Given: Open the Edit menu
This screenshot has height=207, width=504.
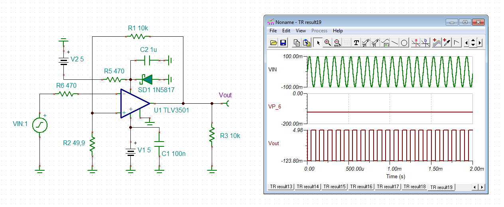Looking at the screenshot, I should click(x=286, y=31).
